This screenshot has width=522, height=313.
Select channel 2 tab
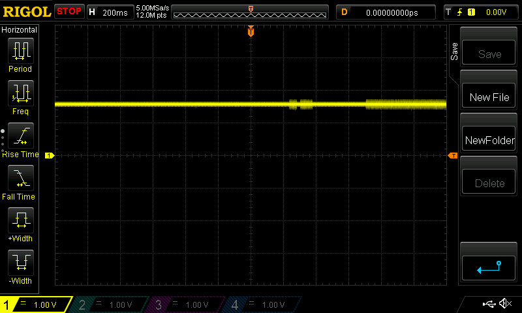click(110, 305)
